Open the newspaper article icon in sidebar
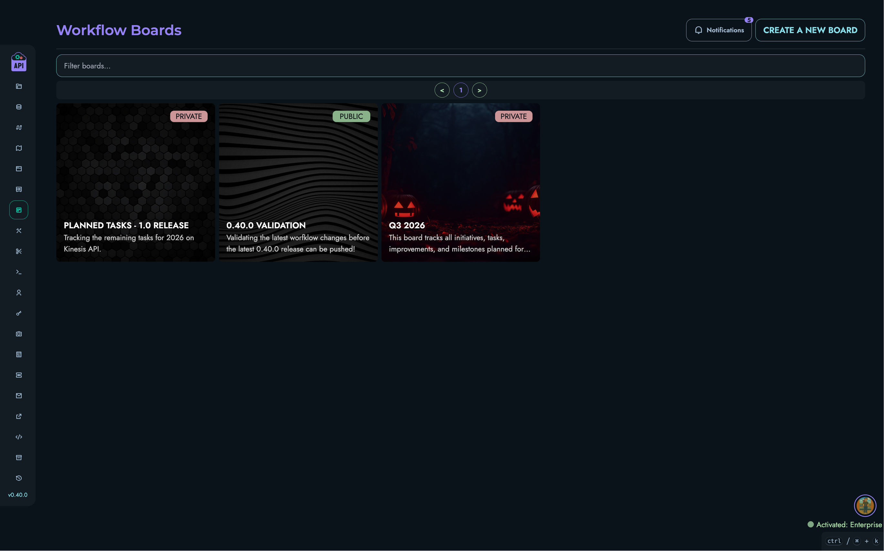Viewport: 884px width, 551px height. (19, 355)
